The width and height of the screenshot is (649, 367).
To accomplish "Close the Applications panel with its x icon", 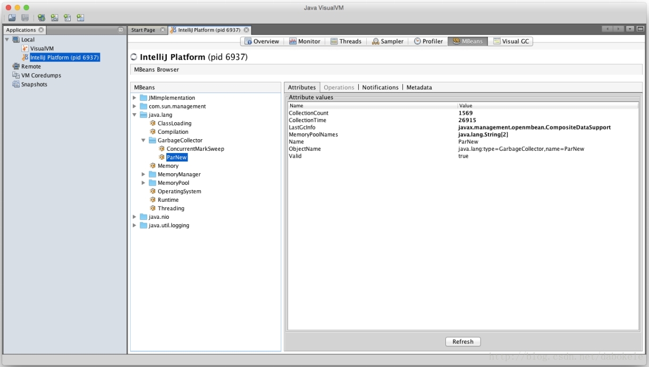I will pyautogui.click(x=41, y=30).
